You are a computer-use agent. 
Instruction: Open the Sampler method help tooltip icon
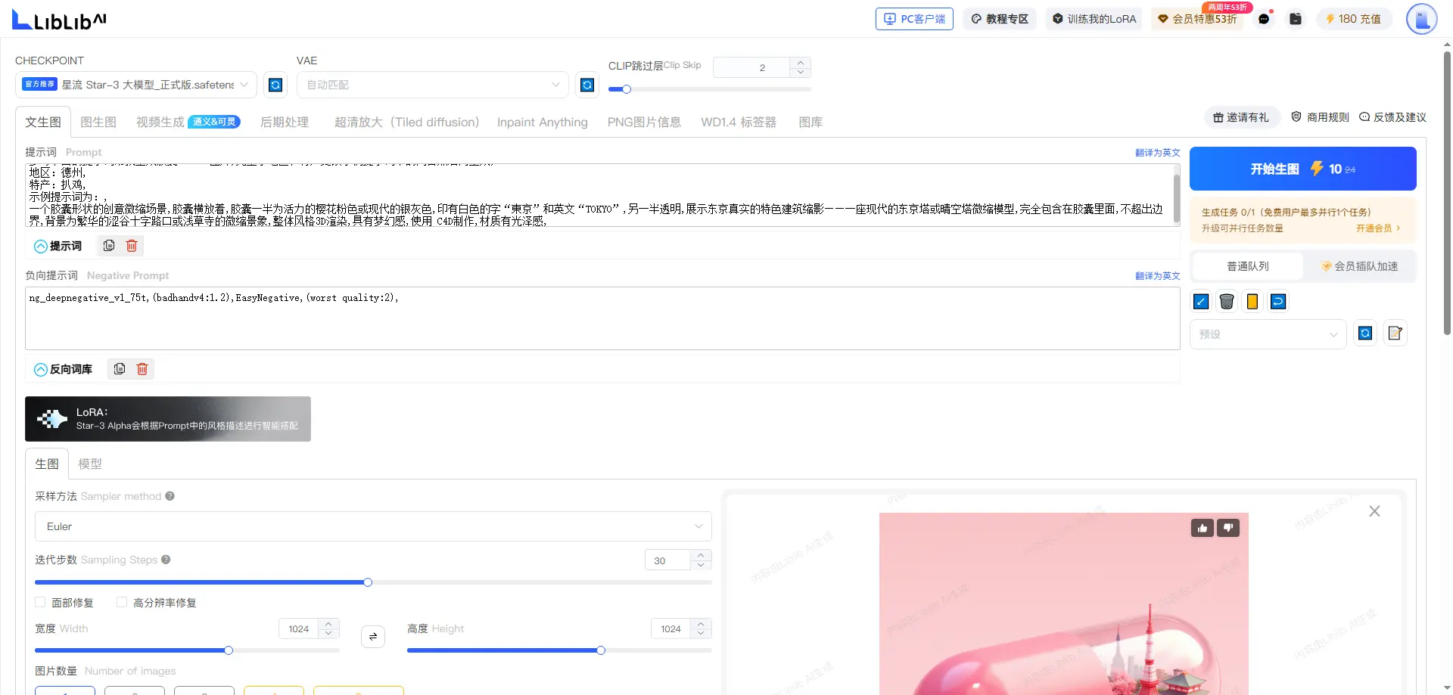point(170,496)
